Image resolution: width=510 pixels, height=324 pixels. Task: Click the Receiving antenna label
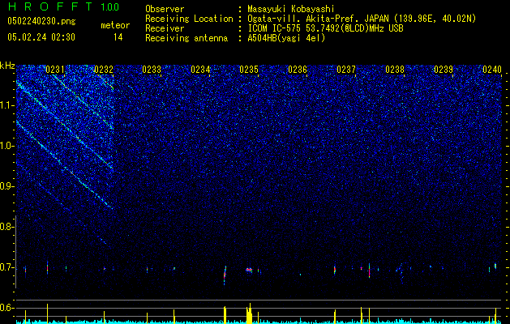pyautogui.click(x=186, y=38)
